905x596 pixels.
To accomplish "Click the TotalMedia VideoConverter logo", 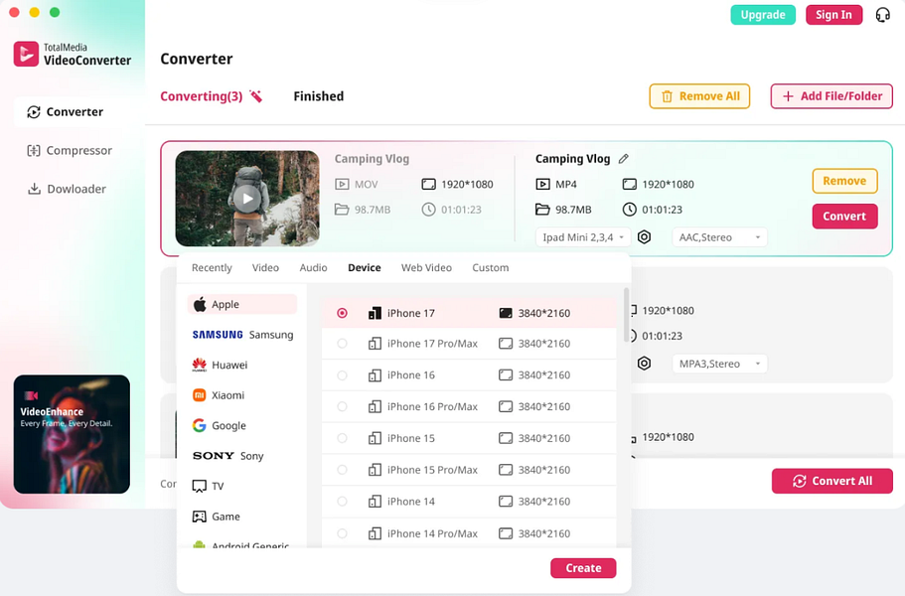I will (73, 55).
